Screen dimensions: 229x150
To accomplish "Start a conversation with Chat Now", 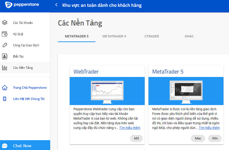I will [25, 145].
